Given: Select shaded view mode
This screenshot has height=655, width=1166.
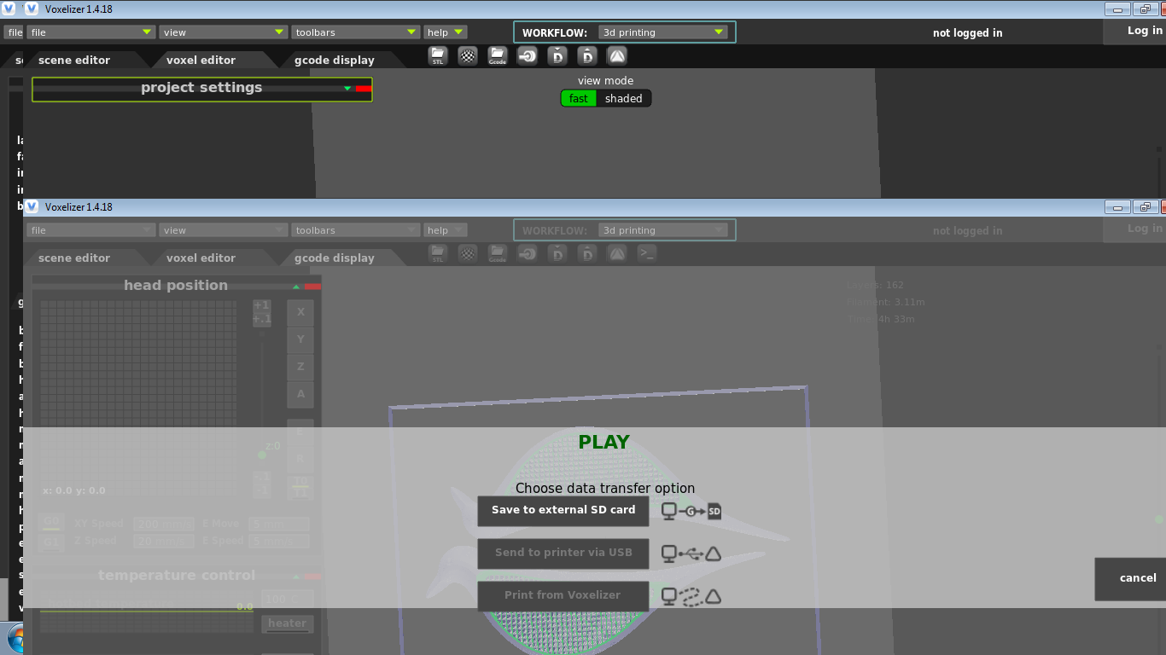Looking at the screenshot, I should (x=624, y=98).
